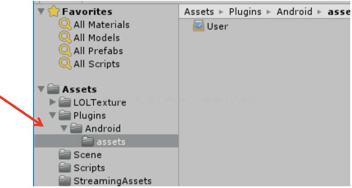Image resolution: width=352 pixels, height=188 pixels.
Task: Open Android in breadcrumb path
Action: [294, 12]
